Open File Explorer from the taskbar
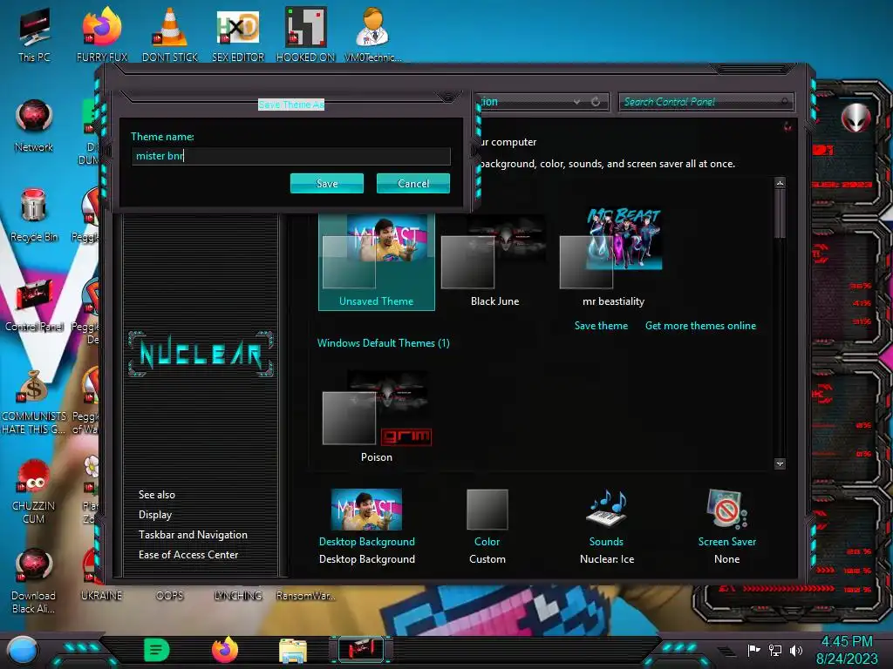The image size is (893, 669). click(293, 650)
